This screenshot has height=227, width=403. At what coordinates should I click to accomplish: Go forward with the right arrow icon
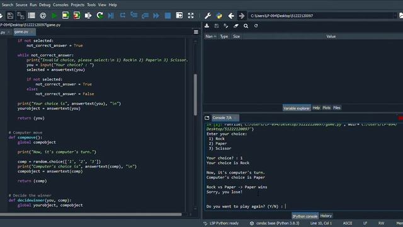242,16
